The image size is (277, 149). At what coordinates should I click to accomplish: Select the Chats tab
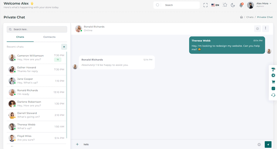(20, 37)
